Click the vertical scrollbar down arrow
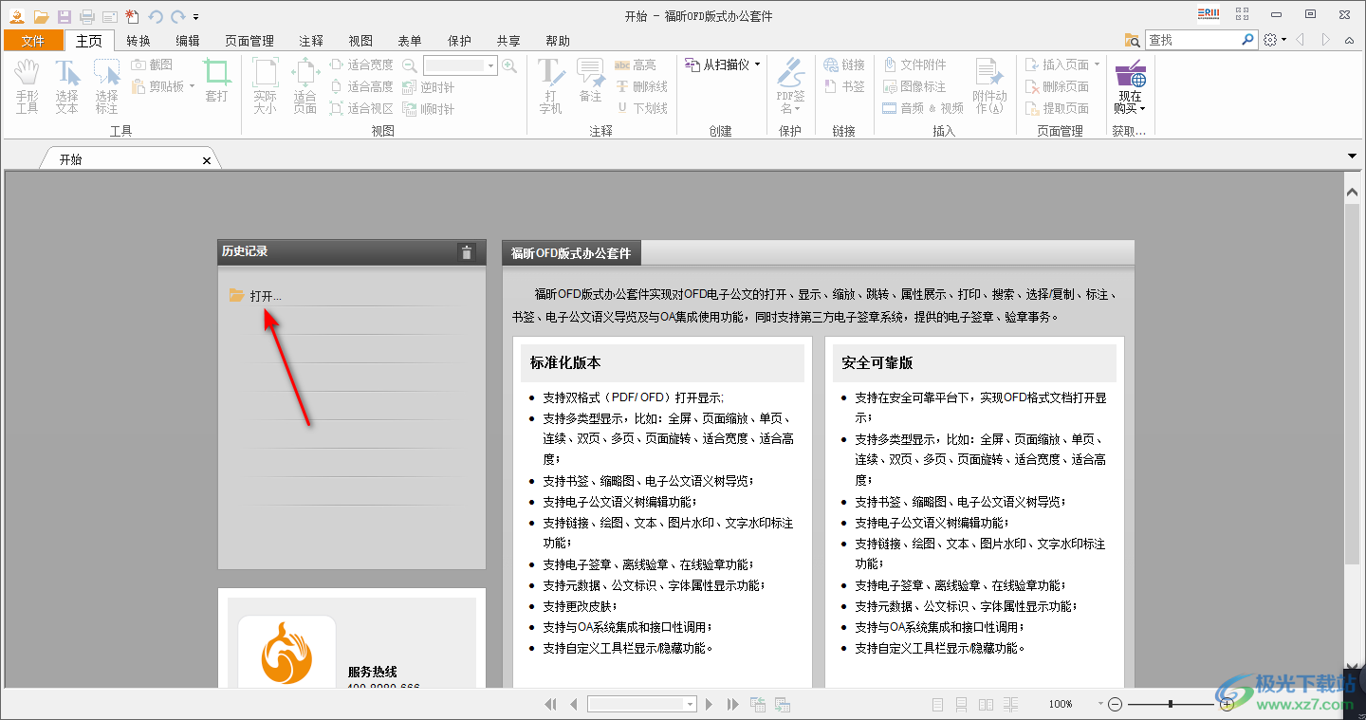This screenshot has height=720, width=1366. [x=1353, y=667]
